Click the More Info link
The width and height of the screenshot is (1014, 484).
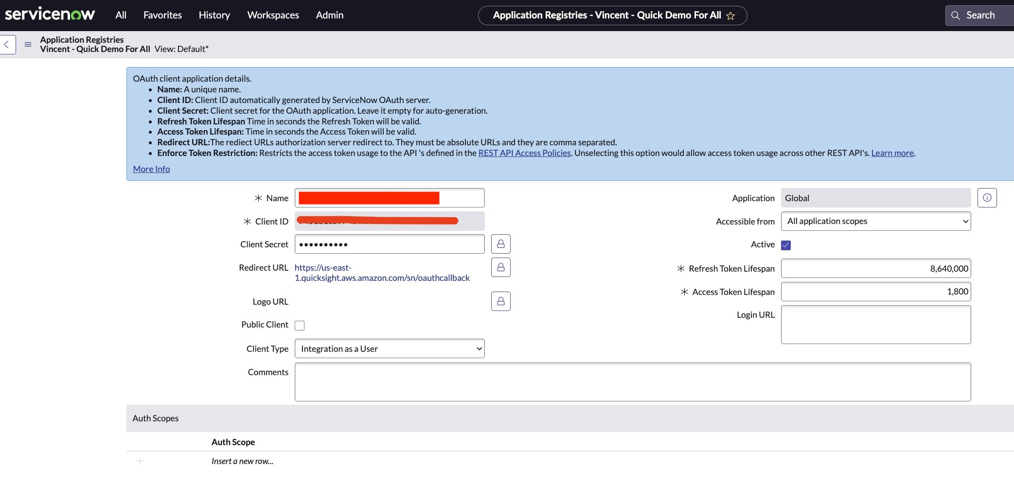[x=151, y=168]
